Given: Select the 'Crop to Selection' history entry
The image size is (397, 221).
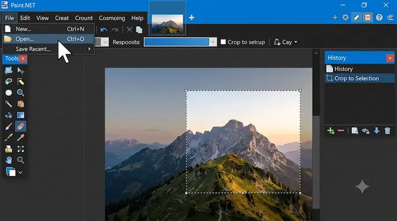Looking at the screenshot, I should (359, 78).
